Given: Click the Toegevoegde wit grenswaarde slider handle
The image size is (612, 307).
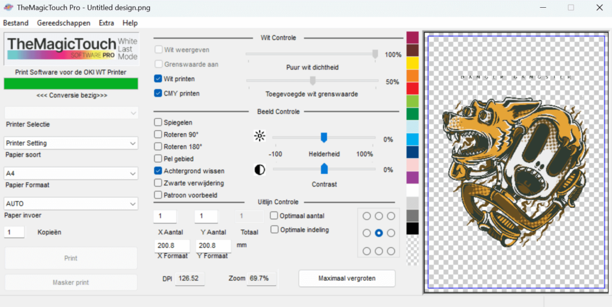Looking at the screenshot, I should (x=312, y=81).
